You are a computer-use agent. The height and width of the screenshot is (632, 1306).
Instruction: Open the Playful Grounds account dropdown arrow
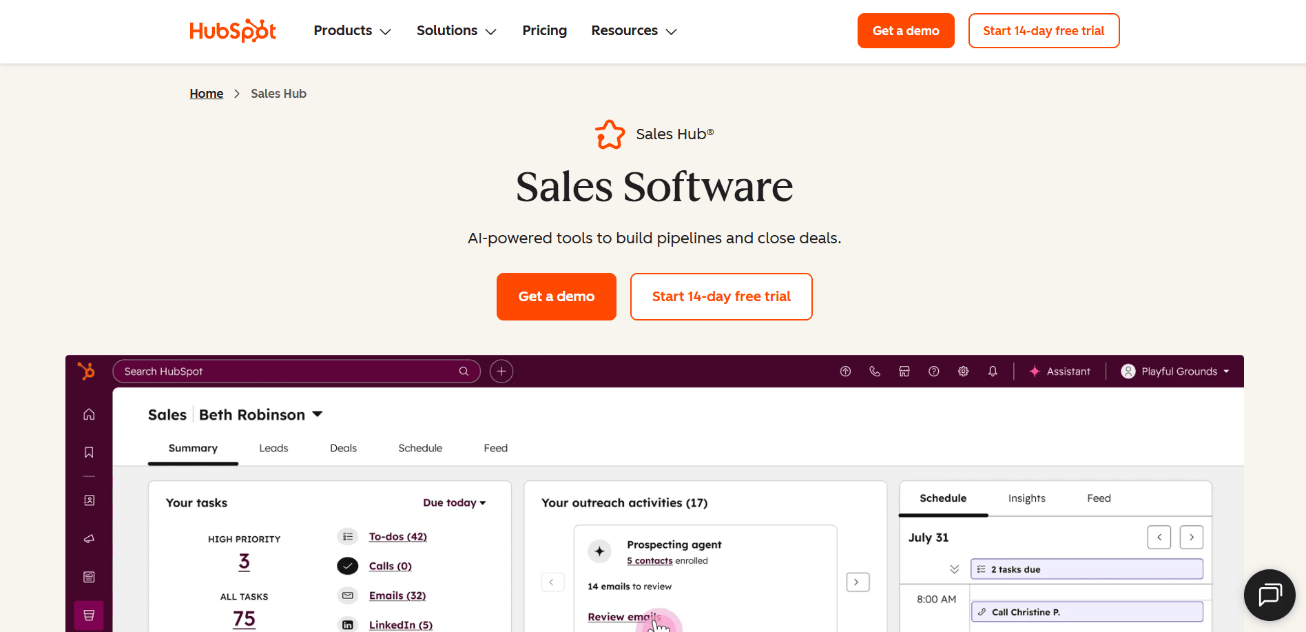click(x=1226, y=371)
